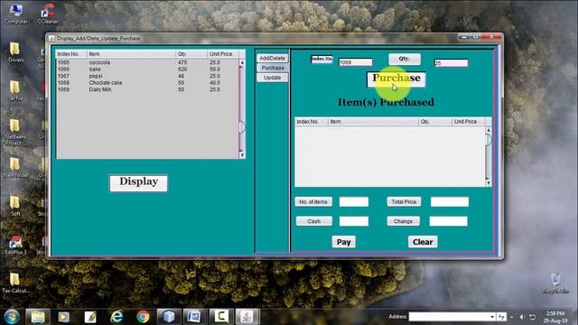Open Camtasia from the taskbar
Image resolution: width=578 pixels, height=325 pixels.
click(x=220, y=317)
